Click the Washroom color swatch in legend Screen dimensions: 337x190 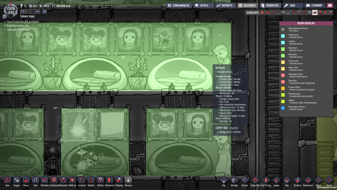283,36
